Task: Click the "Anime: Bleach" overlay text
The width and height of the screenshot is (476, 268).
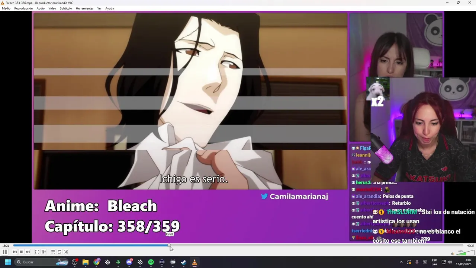Action: coord(101,206)
